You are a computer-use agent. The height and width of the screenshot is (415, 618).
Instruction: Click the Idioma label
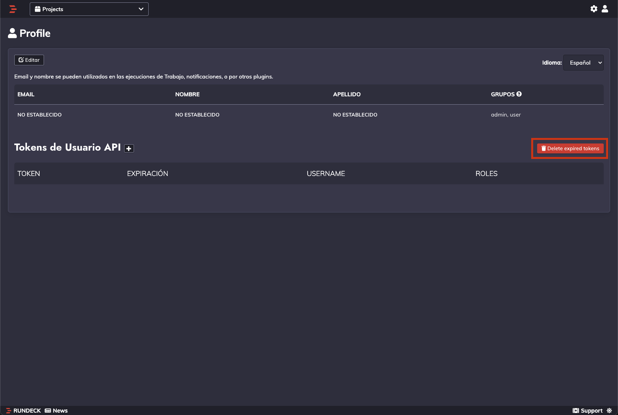[x=552, y=63]
